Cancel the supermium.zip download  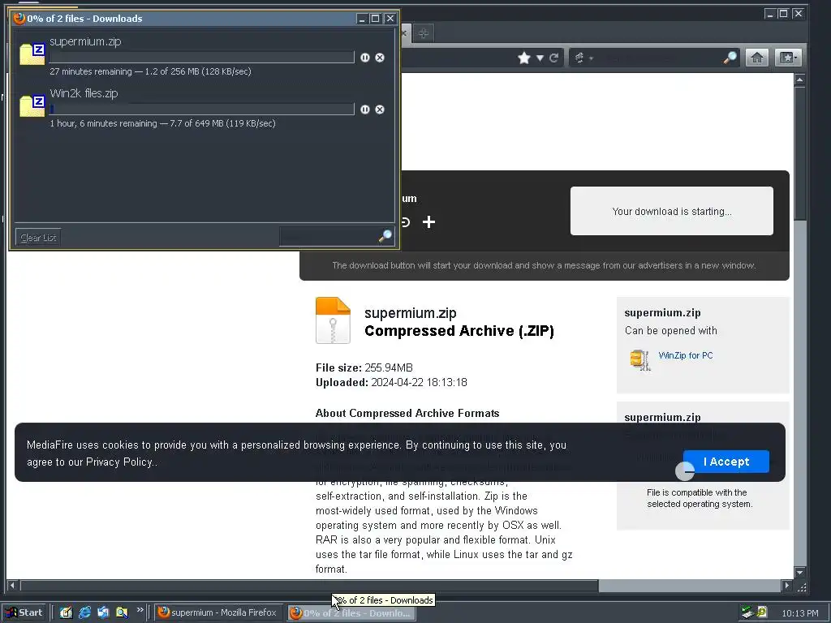[x=380, y=58]
